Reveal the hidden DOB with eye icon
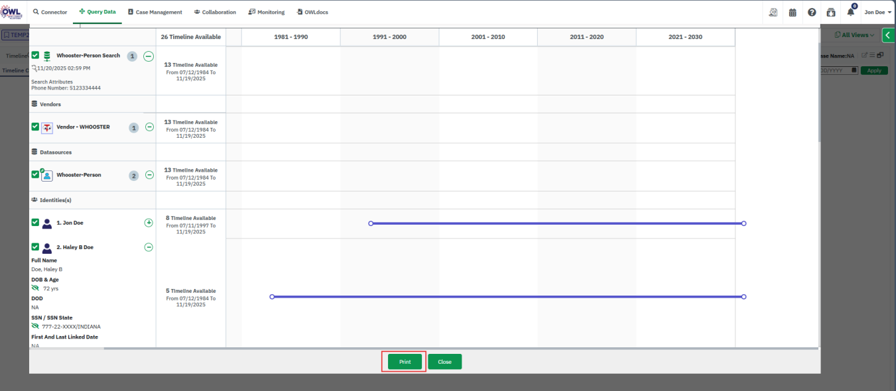896x391 pixels. tap(35, 288)
